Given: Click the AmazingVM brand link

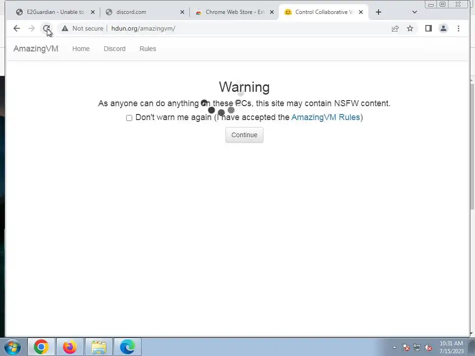Looking at the screenshot, I should pyautogui.click(x=36, y=49).
